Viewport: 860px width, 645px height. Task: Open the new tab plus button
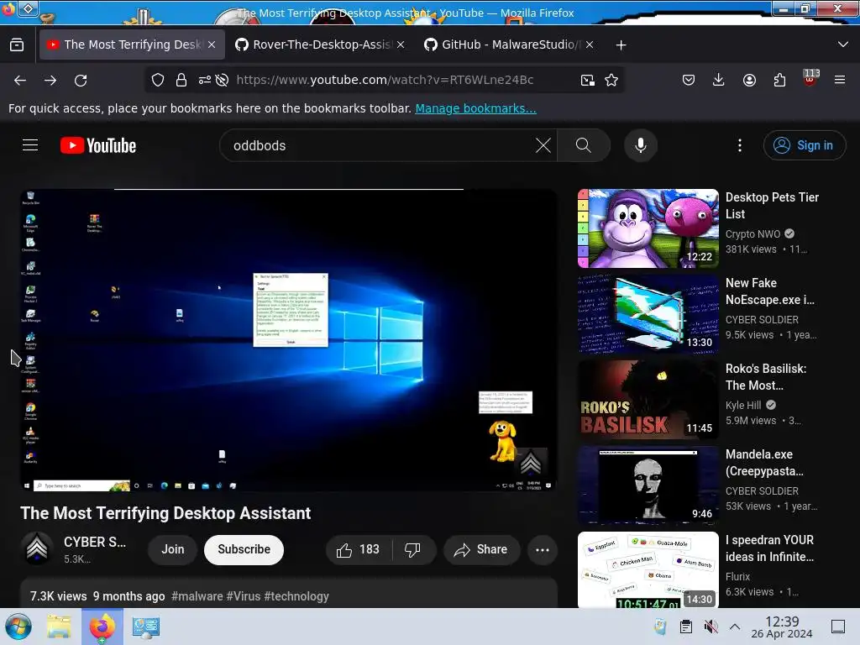pos(621,45)
